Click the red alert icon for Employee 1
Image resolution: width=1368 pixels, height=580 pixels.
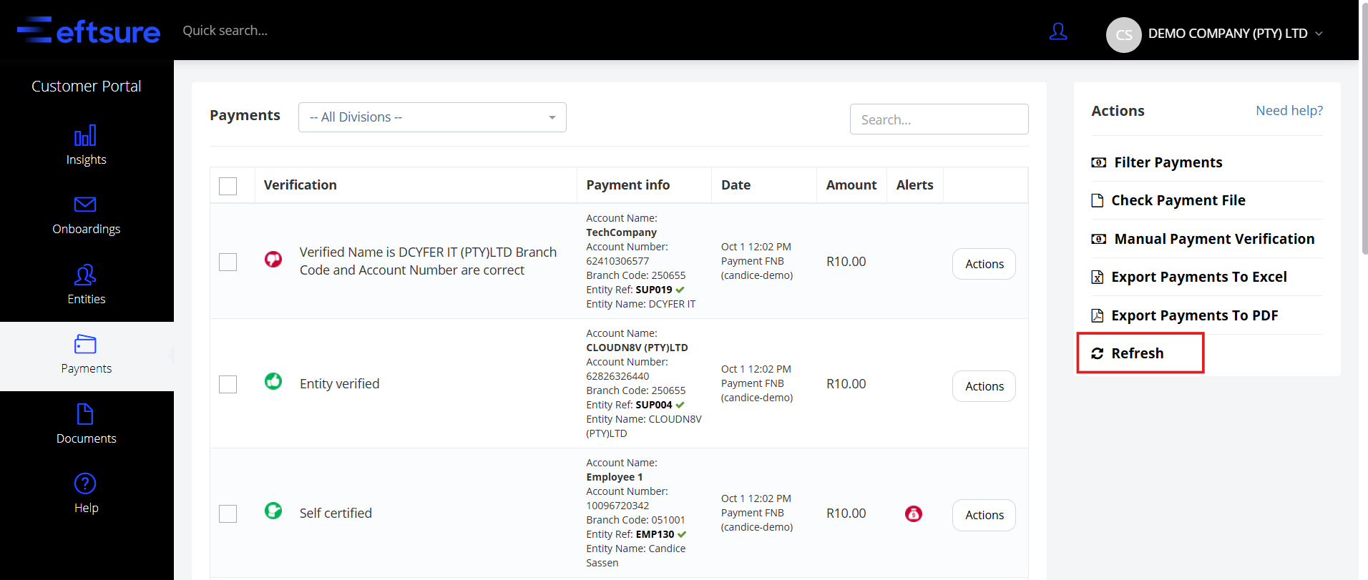(914, 513)
